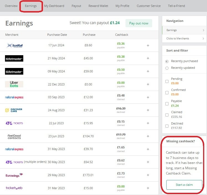This screenshot has height=195, width=207.
Task: Open the Earnings tab in top menu
Action: click(x=31, y=6)
